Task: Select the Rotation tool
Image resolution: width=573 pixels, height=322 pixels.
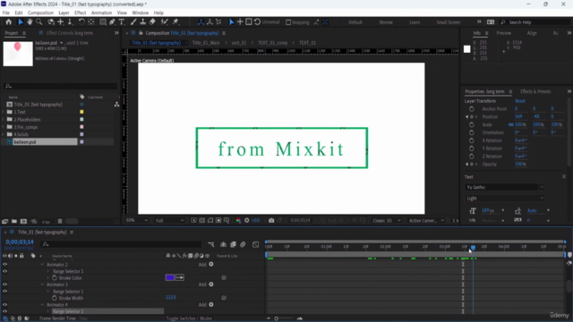Action: [81, 22]
